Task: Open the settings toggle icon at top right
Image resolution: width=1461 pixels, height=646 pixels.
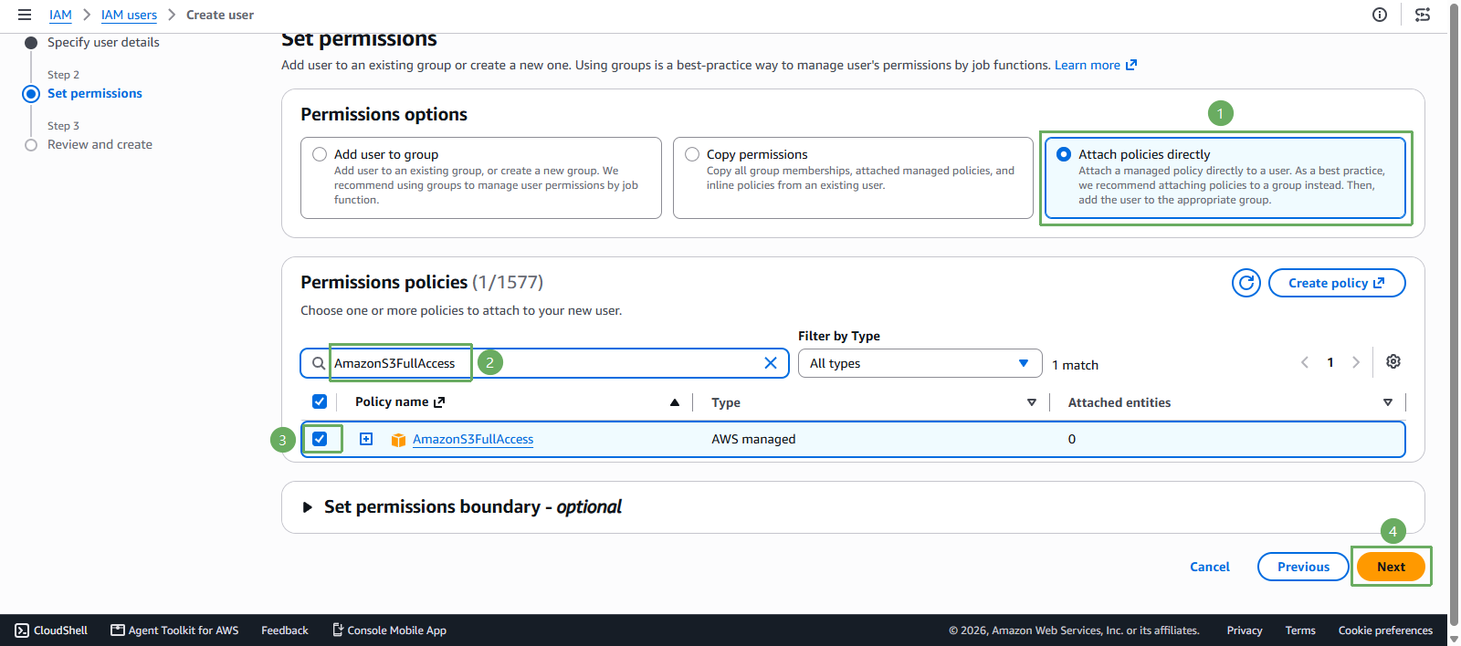Action: click(x=1423, y=15)
